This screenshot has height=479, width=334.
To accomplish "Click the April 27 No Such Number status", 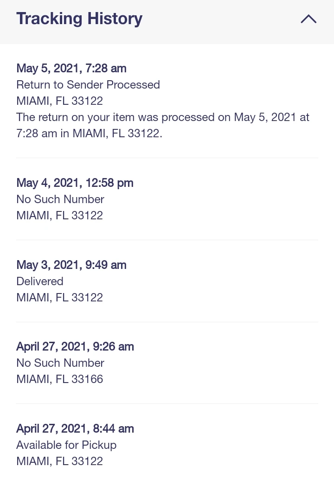I will [60, 363].
